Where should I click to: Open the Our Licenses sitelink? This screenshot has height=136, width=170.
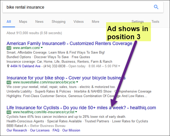(40, 130)
